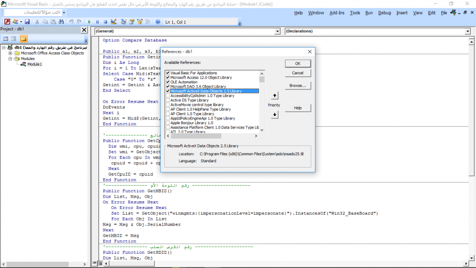Image resolution: width=476 pixels, height=268 pixels.
Task: Open the File menu
Action: (x=444, y=13)
